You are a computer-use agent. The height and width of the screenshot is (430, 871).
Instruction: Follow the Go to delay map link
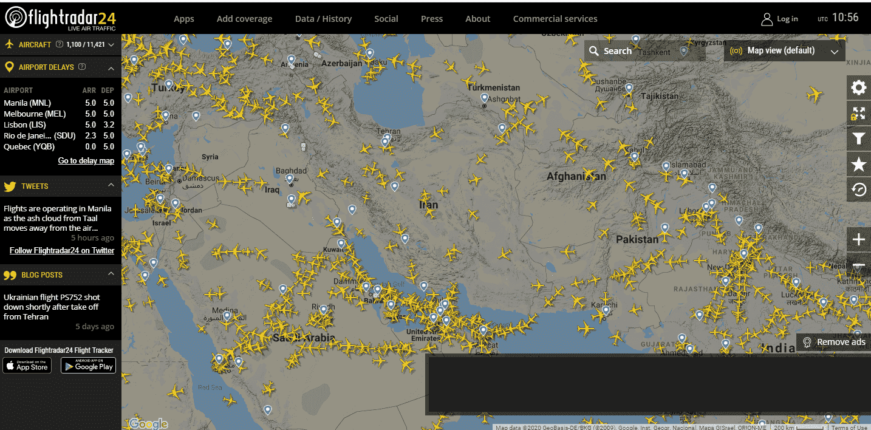(86, 161)
